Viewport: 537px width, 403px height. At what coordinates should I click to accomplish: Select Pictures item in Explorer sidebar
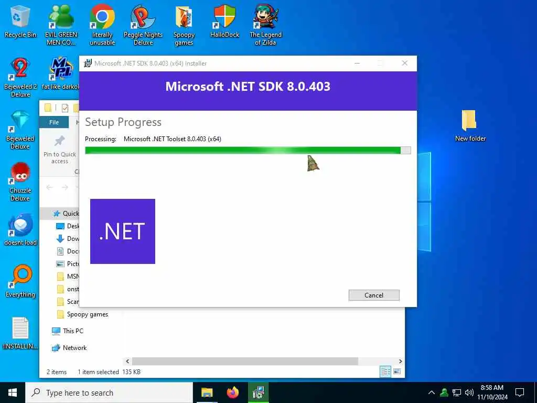tap(67, 264)
